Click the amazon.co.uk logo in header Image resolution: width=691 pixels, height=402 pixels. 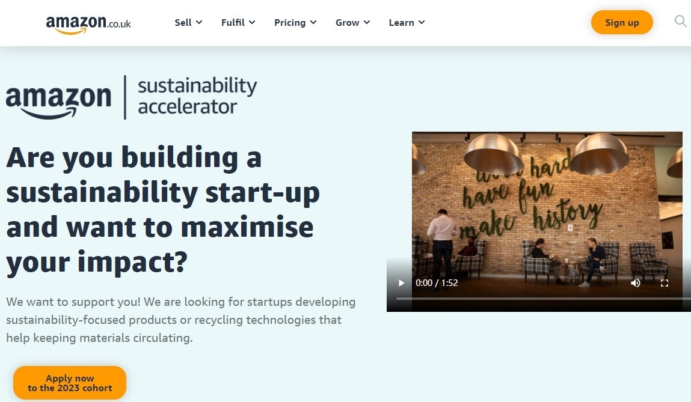pyautogui.click(x=88, y=23)
